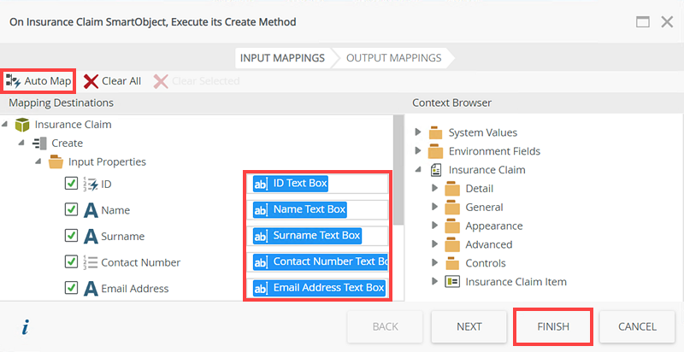This screenshot has height=352, width=684.
Task: Switch to the Output Mappings tab
Action: [393, 58]
